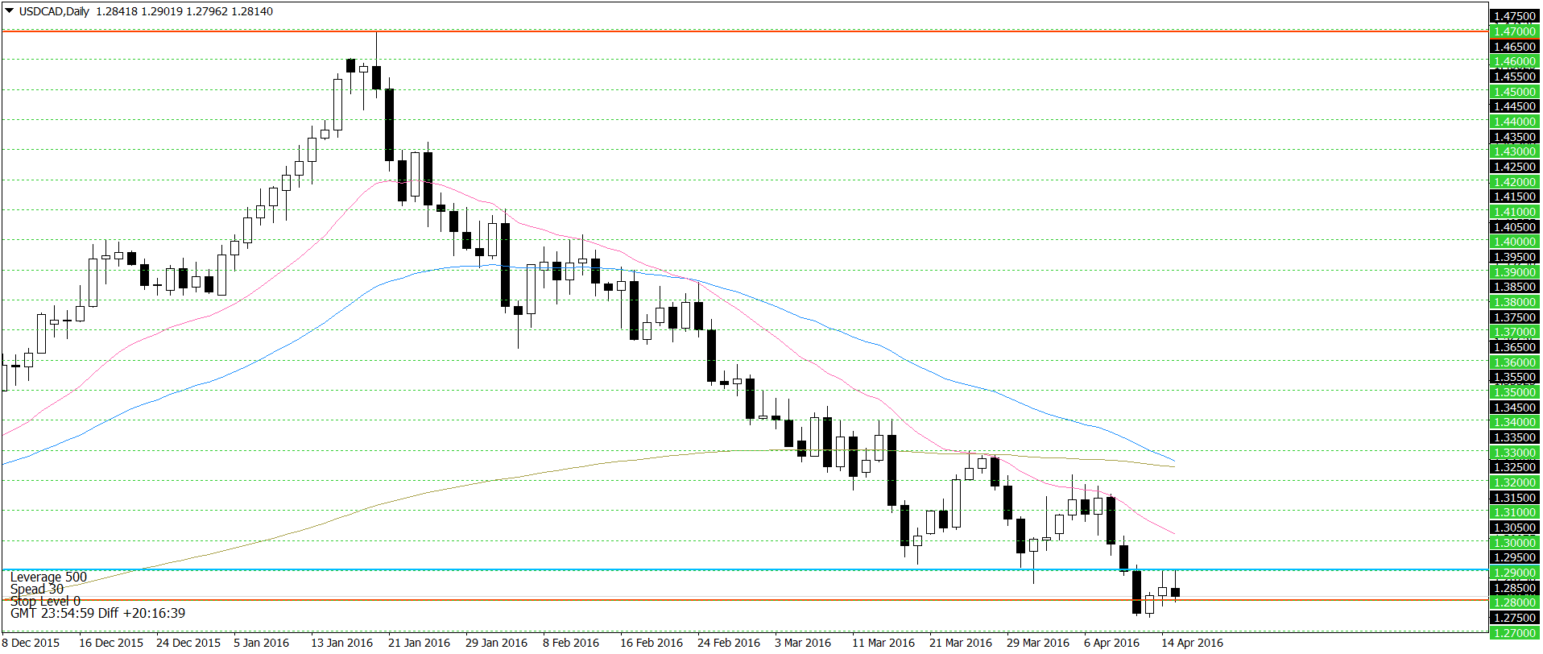
Task: Click the 21 Jan 2016 date label
Action: (420, 643)
